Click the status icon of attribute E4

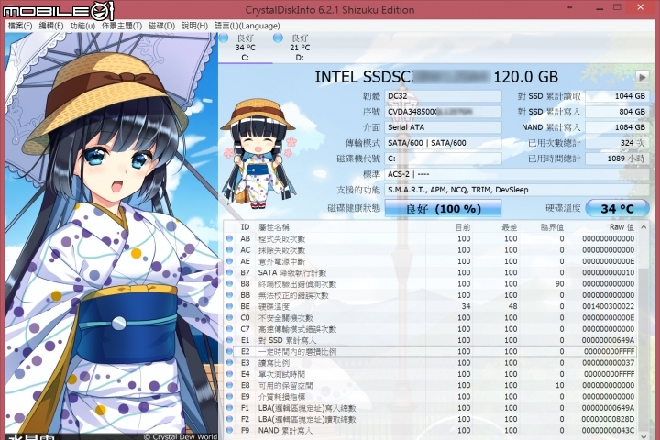[229, 374]
